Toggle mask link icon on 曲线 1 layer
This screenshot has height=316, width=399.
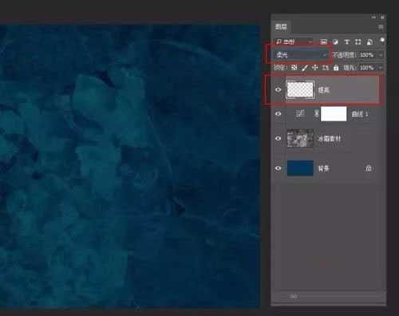tap(316, 114)
